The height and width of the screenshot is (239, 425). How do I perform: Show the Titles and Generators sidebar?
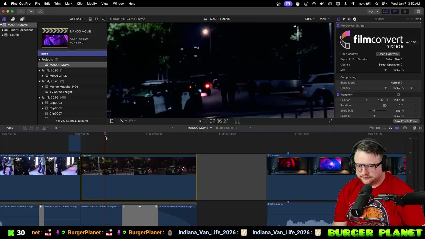(22, 19)
